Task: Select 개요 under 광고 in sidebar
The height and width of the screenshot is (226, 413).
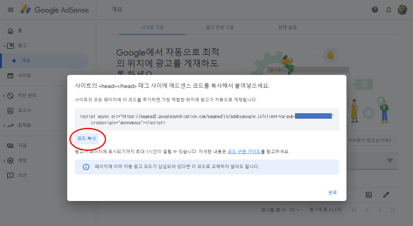Action: pyautogui.click(x=45, y=60)
